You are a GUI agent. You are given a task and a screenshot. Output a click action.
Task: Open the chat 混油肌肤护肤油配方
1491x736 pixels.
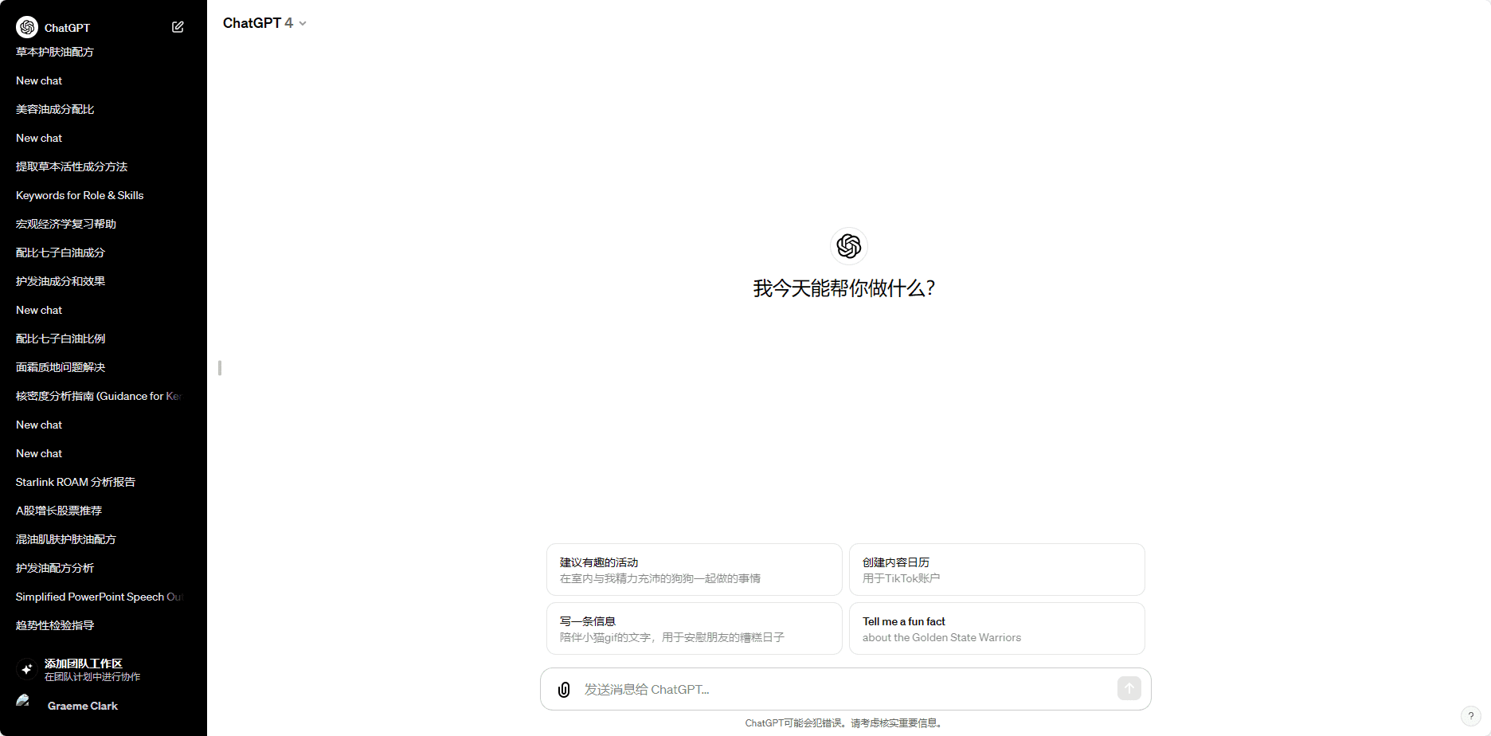66,539
